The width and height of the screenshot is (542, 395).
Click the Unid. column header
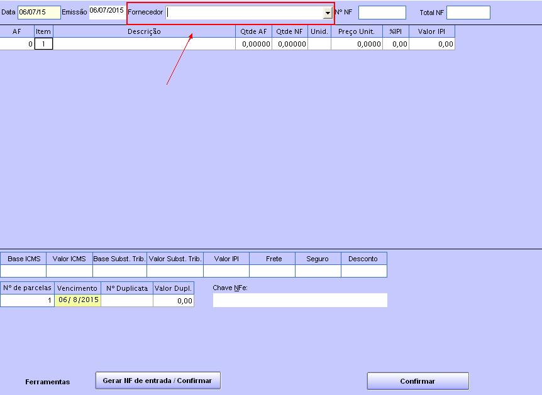[319, 31]
